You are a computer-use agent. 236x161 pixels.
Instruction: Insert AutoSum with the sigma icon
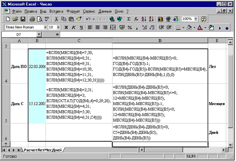129,19
